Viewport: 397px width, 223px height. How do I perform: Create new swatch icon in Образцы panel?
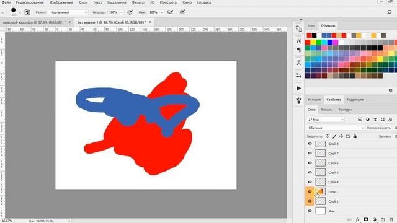pos(390,90)
